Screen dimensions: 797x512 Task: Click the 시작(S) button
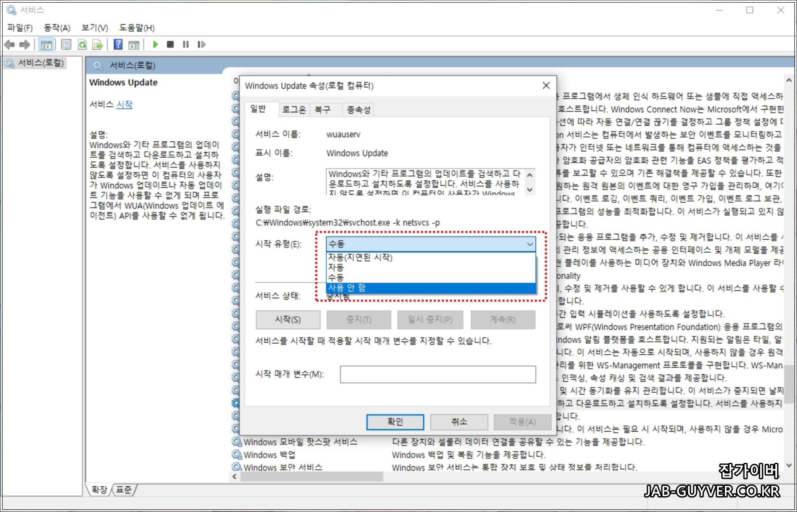288,320
